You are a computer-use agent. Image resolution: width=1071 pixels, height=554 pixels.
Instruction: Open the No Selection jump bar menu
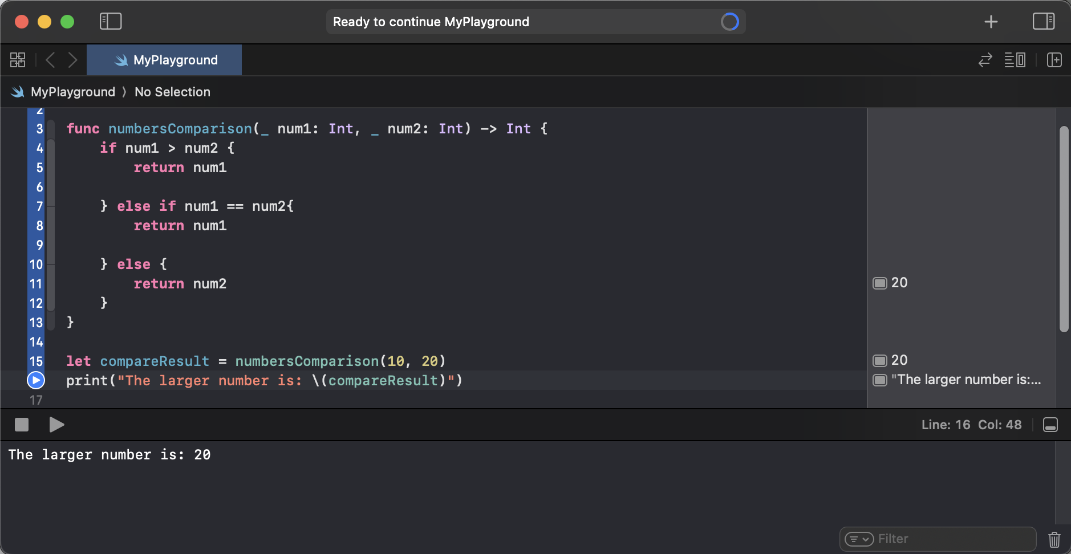pos(172,92)
